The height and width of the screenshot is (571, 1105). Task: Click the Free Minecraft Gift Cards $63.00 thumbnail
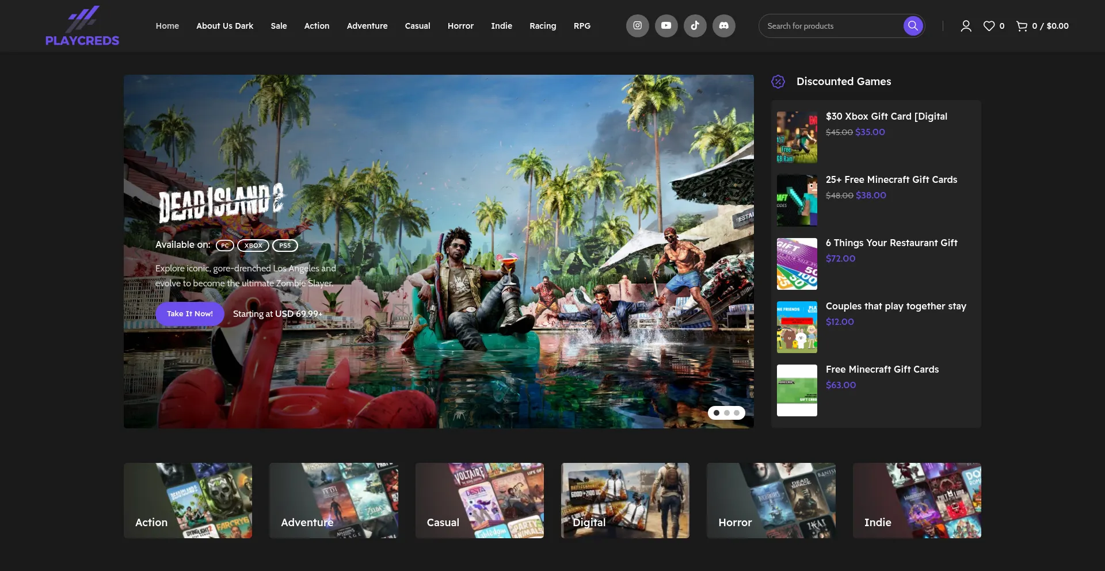click(797, 390)
